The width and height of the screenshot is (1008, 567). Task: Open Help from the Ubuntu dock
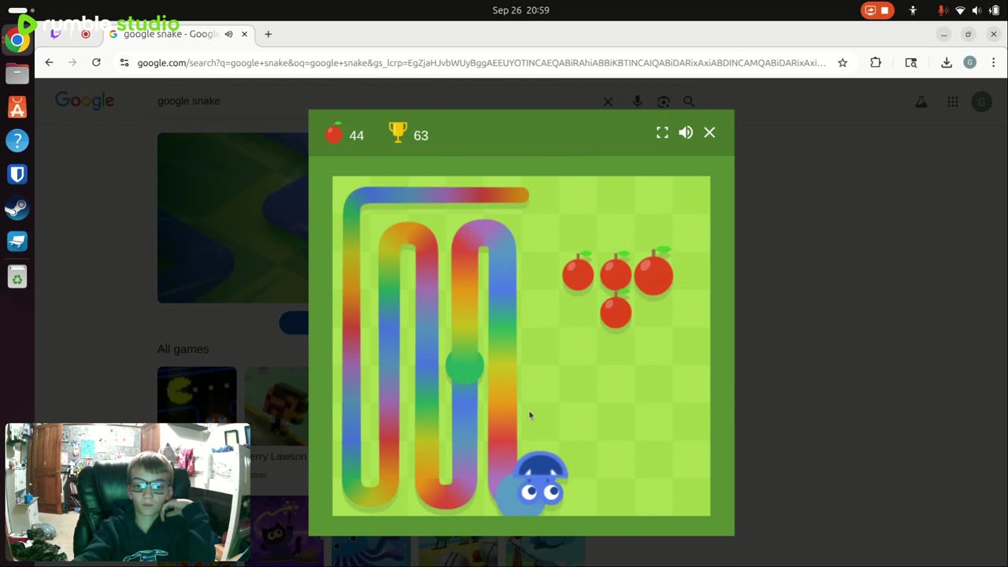[x=17, y=141]
